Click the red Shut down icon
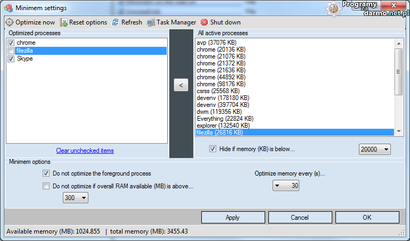Screen dimensions: 410x241 click(x=204, y=22)
